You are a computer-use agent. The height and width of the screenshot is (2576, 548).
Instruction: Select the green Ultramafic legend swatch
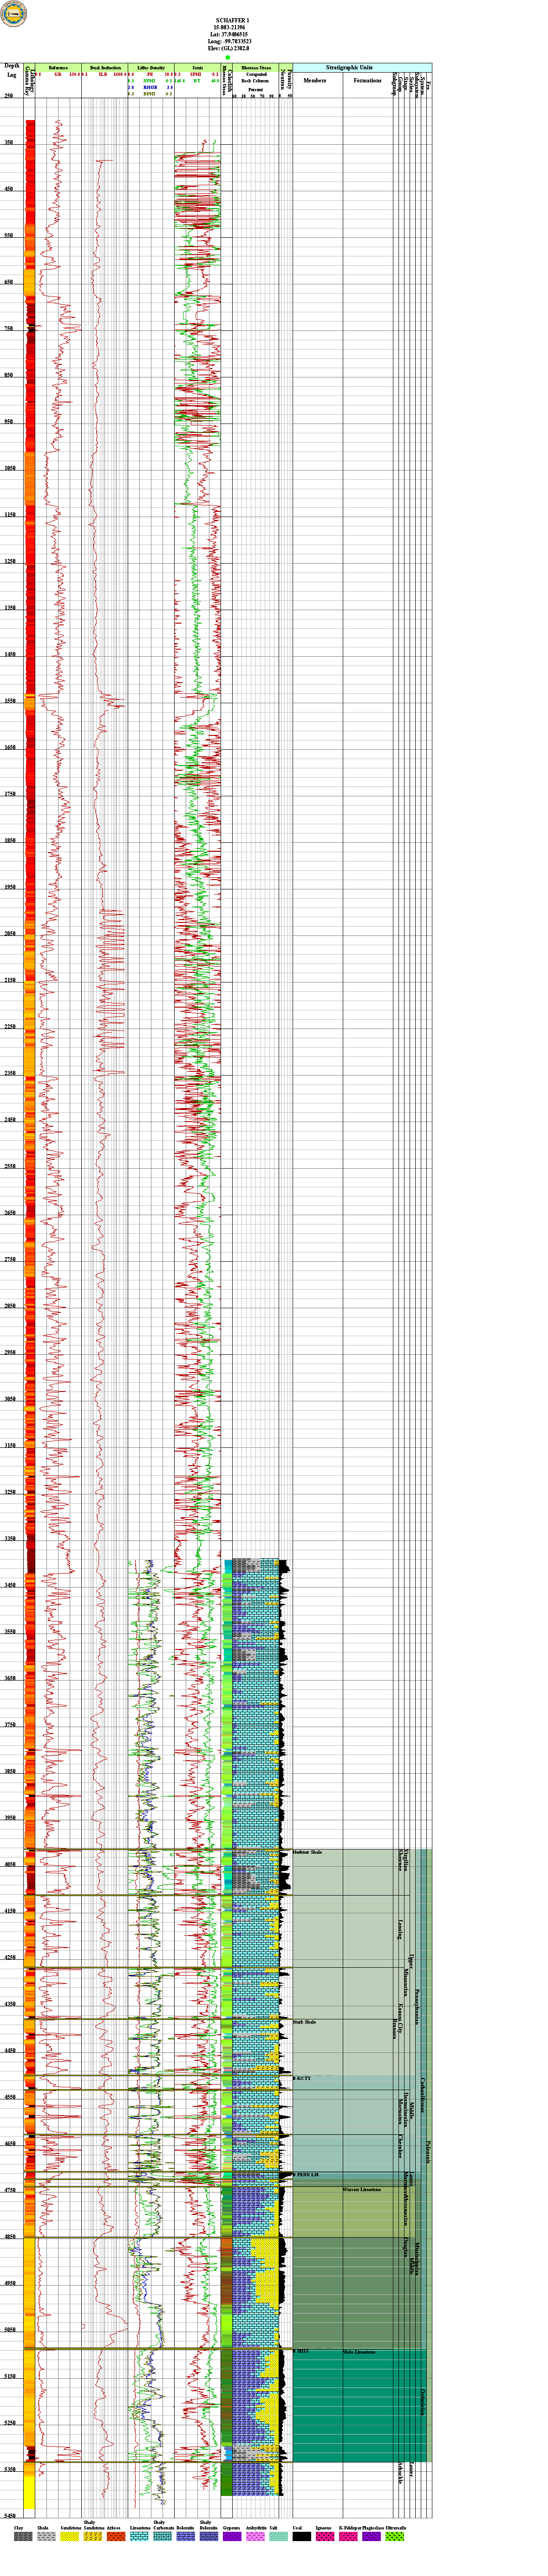point(394,2536)
